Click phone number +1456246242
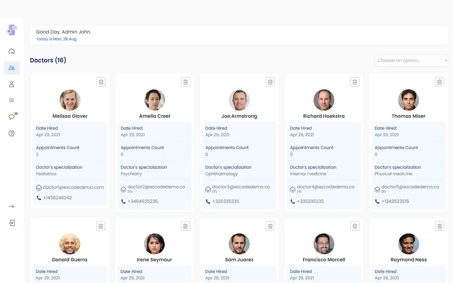The image size is (453, 283). 57,198
